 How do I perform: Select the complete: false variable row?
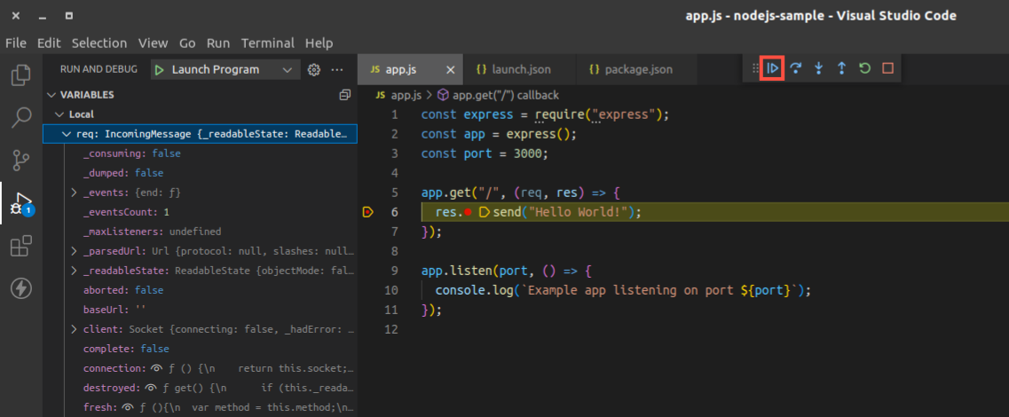(x=200, y=349)
